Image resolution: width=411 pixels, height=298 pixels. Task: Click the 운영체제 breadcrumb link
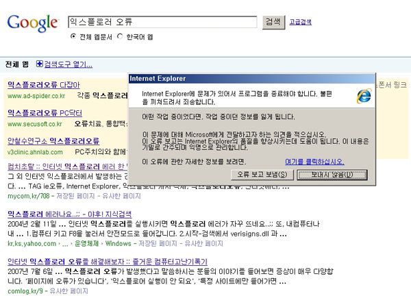(87, 243)
